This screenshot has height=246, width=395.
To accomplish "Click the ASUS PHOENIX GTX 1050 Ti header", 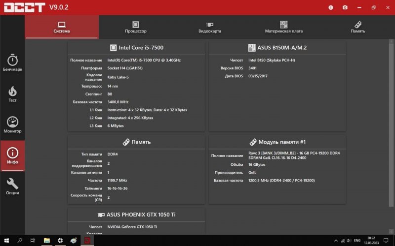I will pyautogui.click(x=136, y=215).
